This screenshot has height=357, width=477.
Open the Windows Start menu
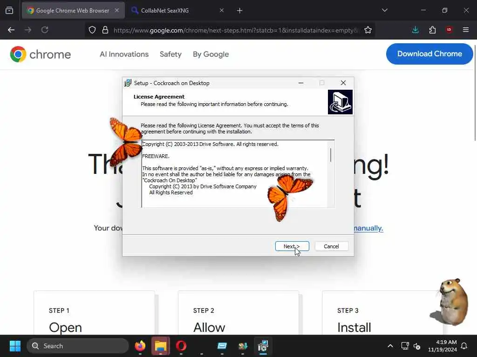[x=15, y=346]
